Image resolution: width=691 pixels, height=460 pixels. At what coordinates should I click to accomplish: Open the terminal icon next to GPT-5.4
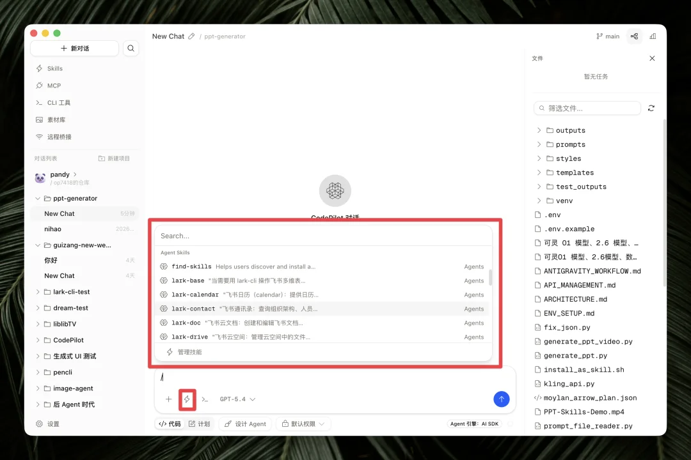pyautogui.click(x=205, y=399)
